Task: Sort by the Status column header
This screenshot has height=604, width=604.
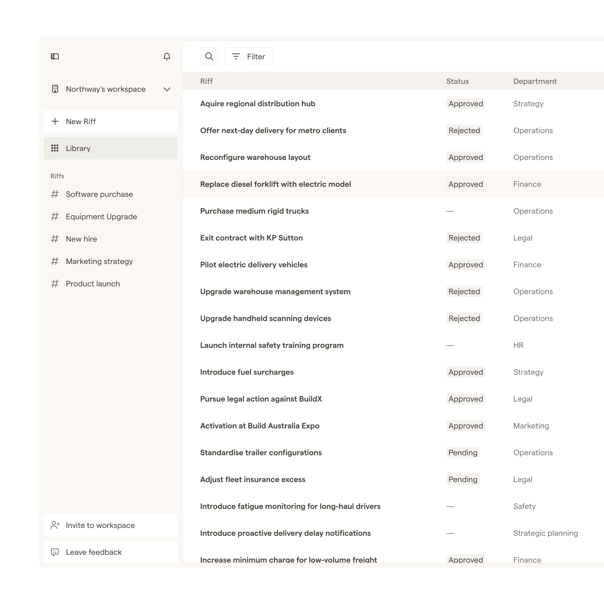Action: [457, 81]
